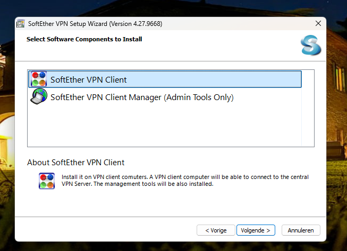Click the desktop wallpaper right of the wizard
Screen dimensions: 347x251
tap(337, 132)
